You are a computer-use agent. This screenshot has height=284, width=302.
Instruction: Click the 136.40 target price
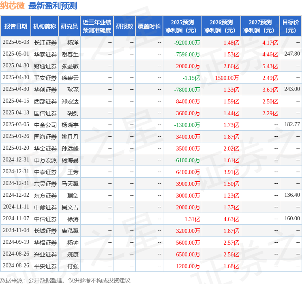(x=292, y=195)
